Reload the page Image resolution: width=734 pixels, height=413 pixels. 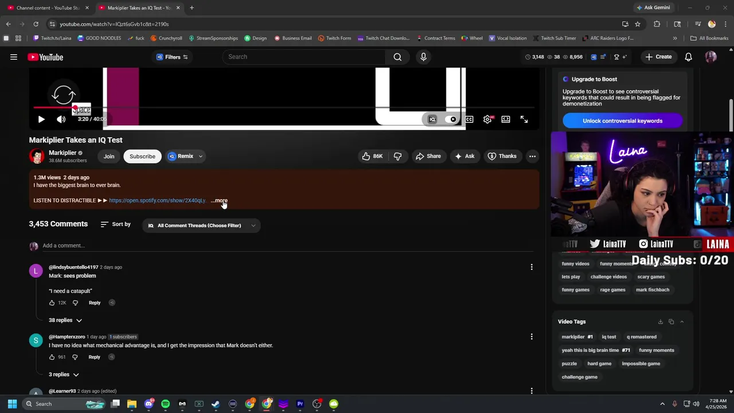36,24
